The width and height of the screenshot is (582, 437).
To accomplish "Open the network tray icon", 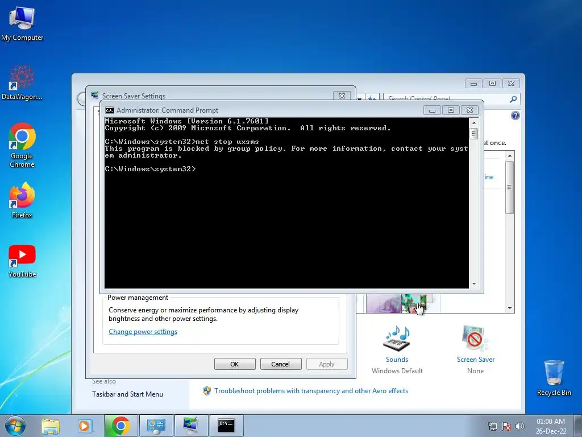I will pyautogui.click(x=493, y=426).
